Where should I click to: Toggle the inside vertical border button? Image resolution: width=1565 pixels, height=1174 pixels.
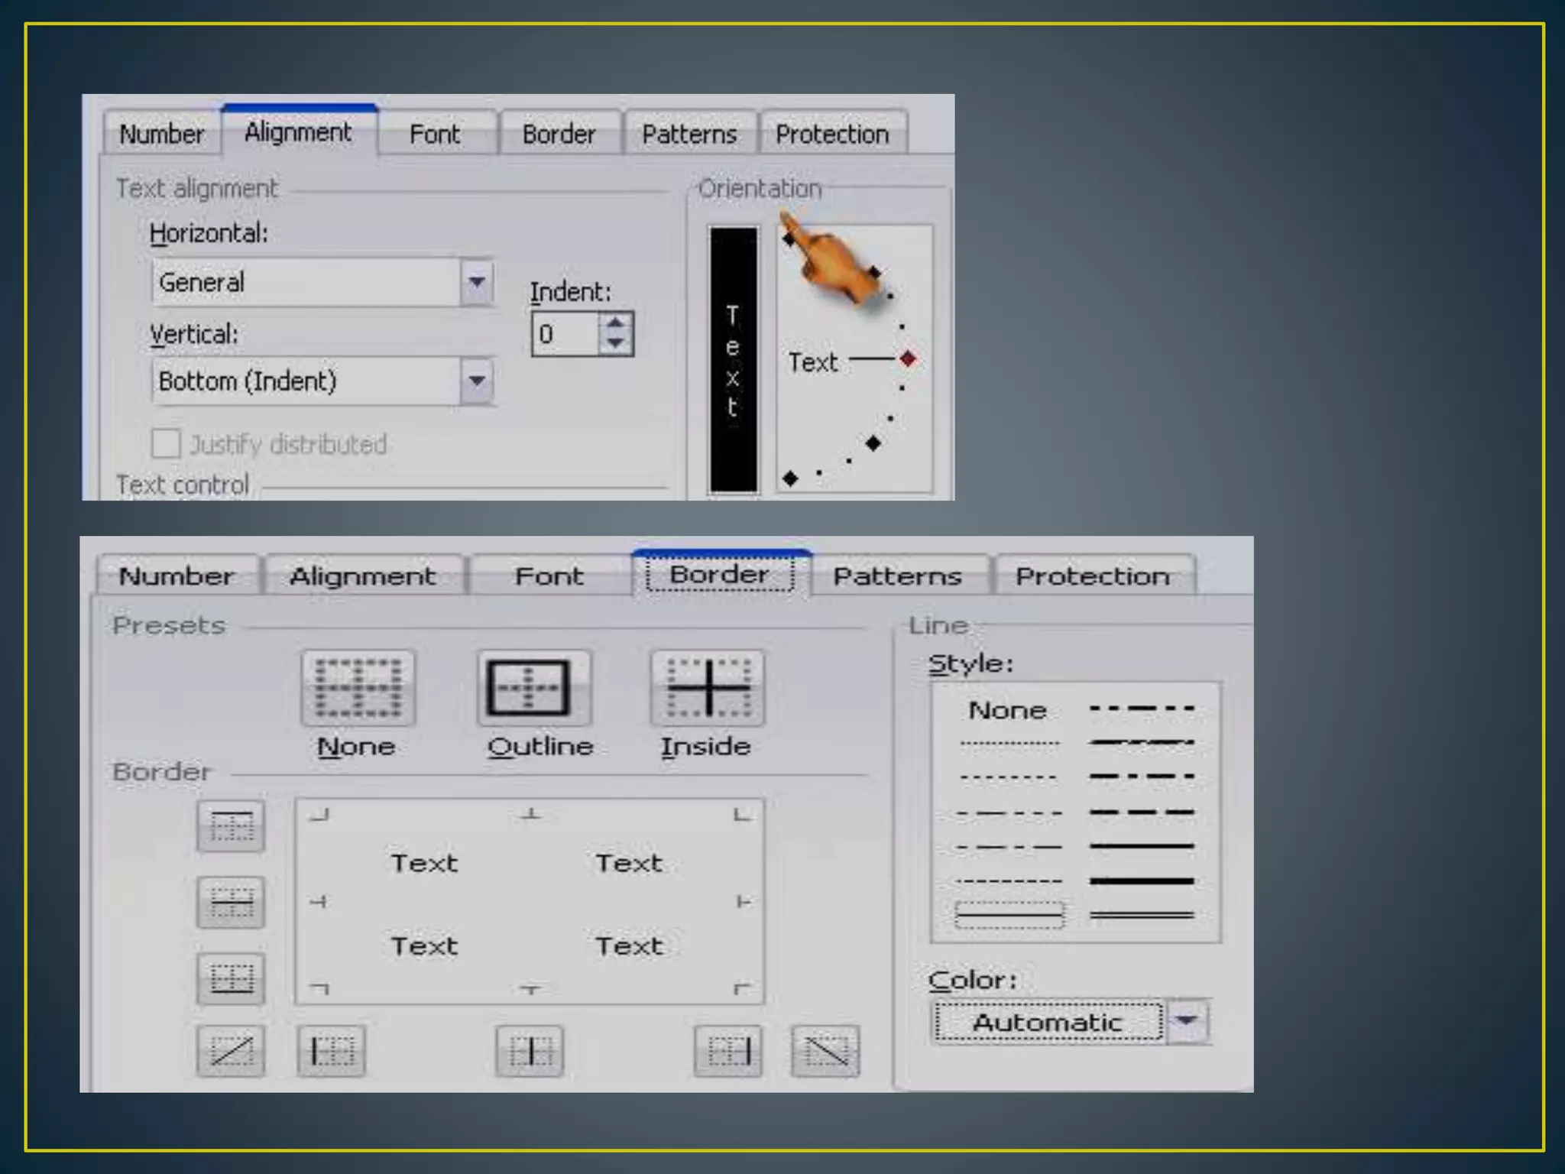(x=529, y=1051)
